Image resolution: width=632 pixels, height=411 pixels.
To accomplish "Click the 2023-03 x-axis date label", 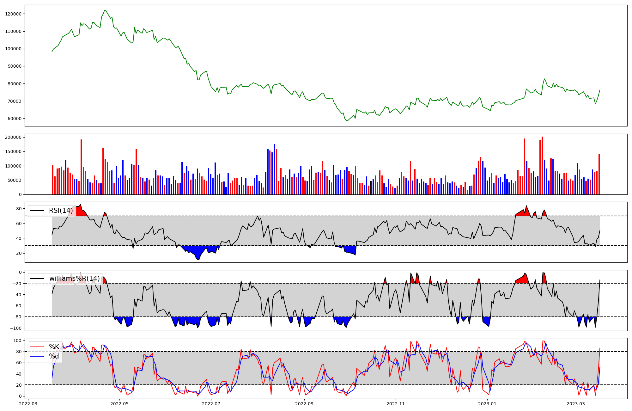I will (x=576, y=404).
